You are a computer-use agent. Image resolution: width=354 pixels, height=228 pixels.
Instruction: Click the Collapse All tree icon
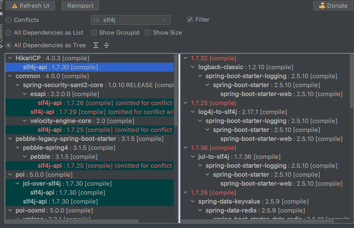click(x=106, y=45)
